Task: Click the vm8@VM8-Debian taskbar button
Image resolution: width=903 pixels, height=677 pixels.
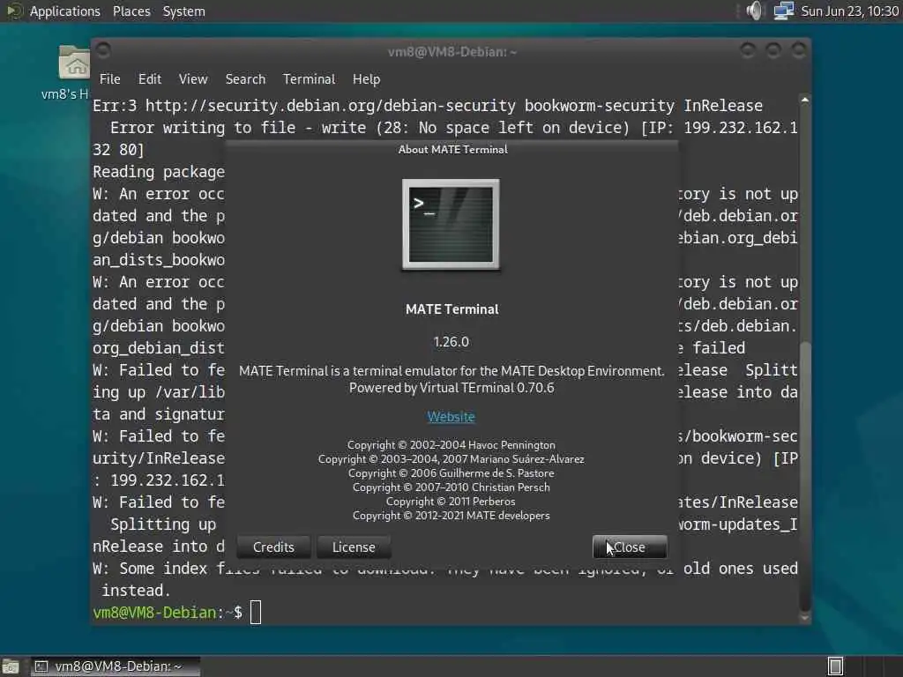Action: [116, 666]
